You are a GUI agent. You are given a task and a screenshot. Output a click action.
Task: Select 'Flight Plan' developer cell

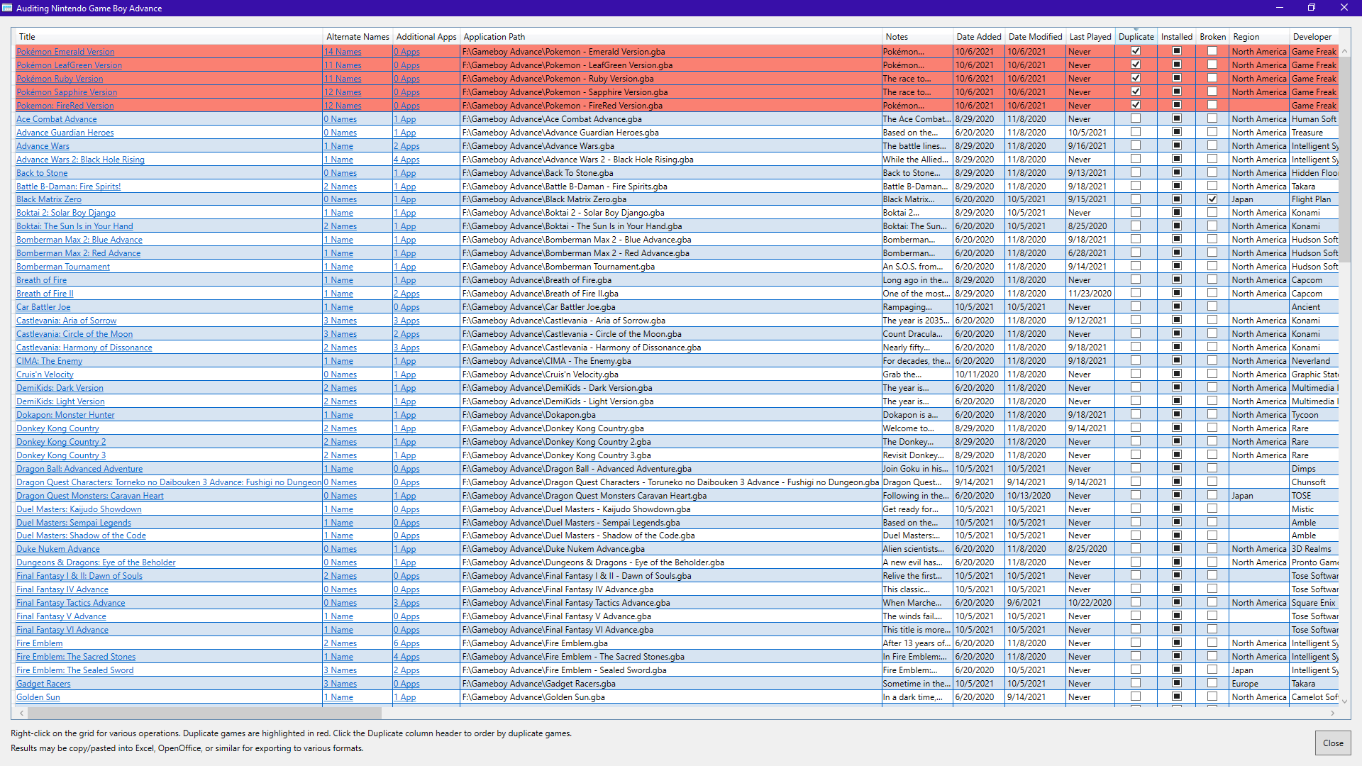(1314, 199)
